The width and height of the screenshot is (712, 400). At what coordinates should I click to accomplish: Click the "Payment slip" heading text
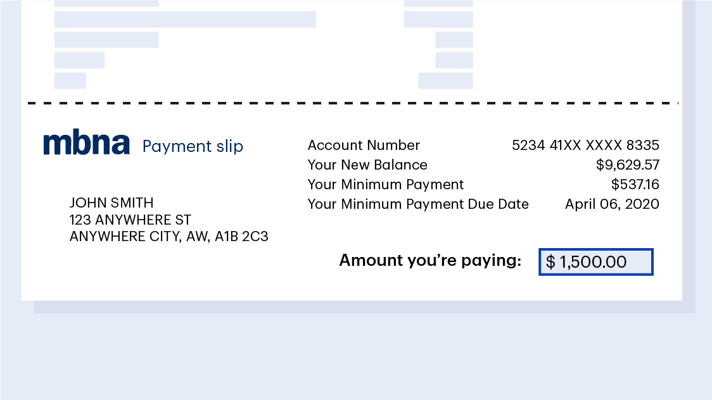pyautogui.click(x=193, y=146)
